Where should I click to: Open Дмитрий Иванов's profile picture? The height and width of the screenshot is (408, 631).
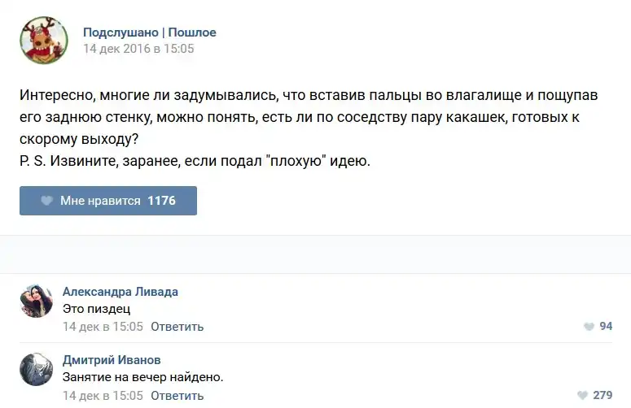[37, 370]
